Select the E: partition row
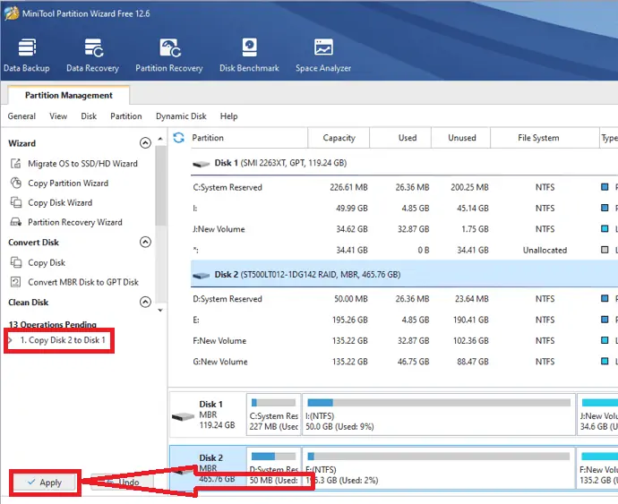618x504 pixels. 404,320
